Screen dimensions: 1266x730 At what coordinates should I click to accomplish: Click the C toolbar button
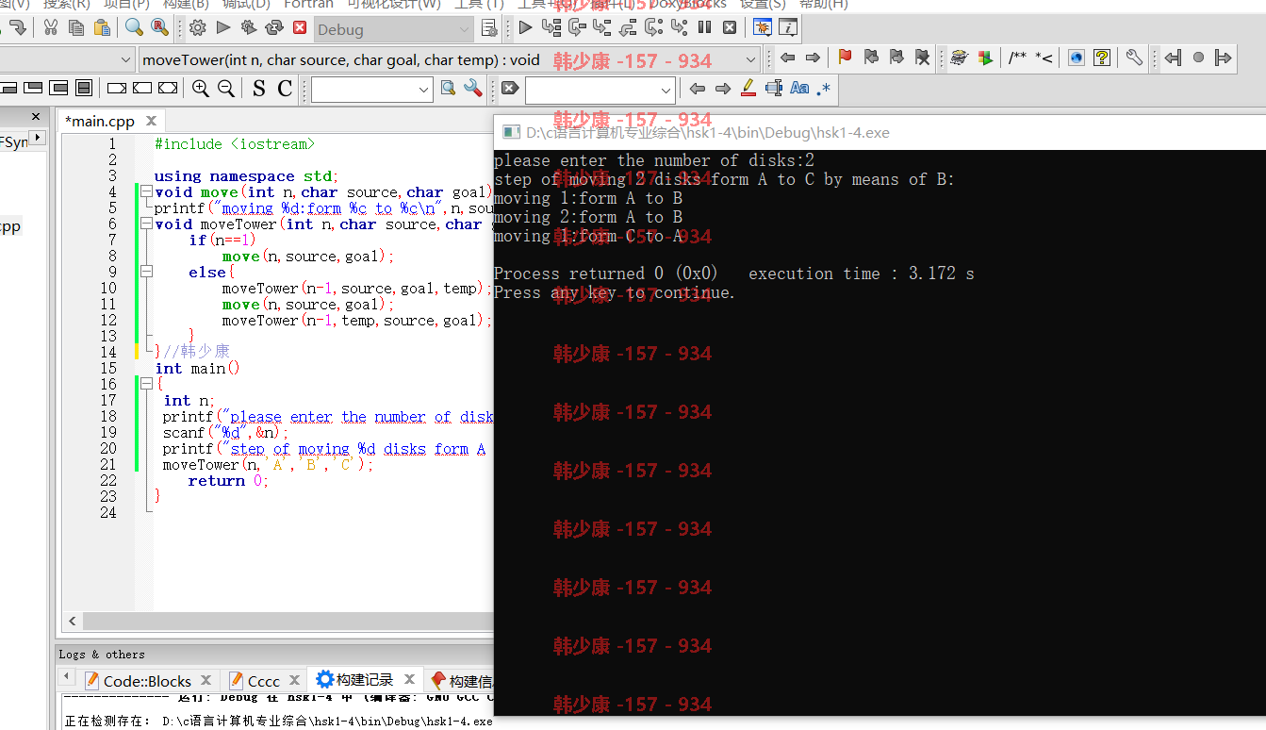tap(285, 89)
